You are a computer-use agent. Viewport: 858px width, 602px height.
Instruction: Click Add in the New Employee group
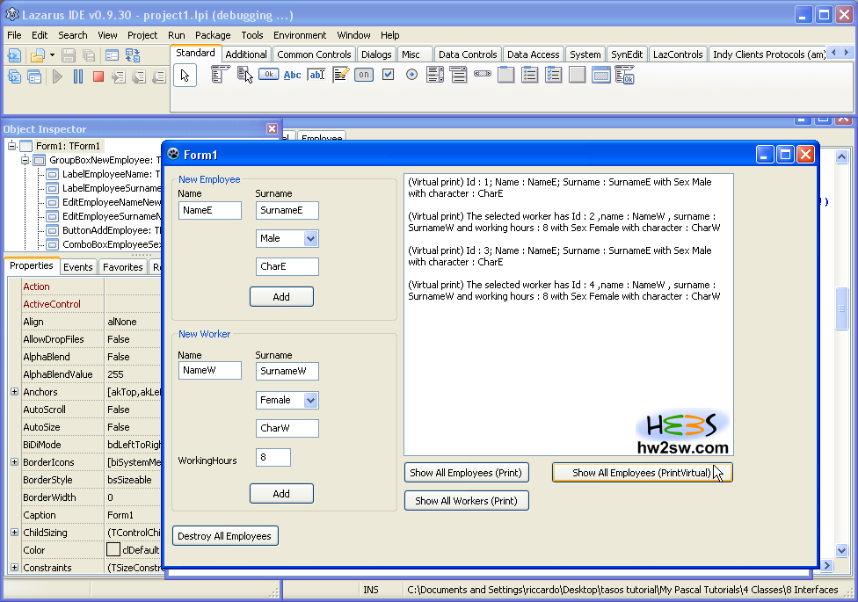(281, 297)
